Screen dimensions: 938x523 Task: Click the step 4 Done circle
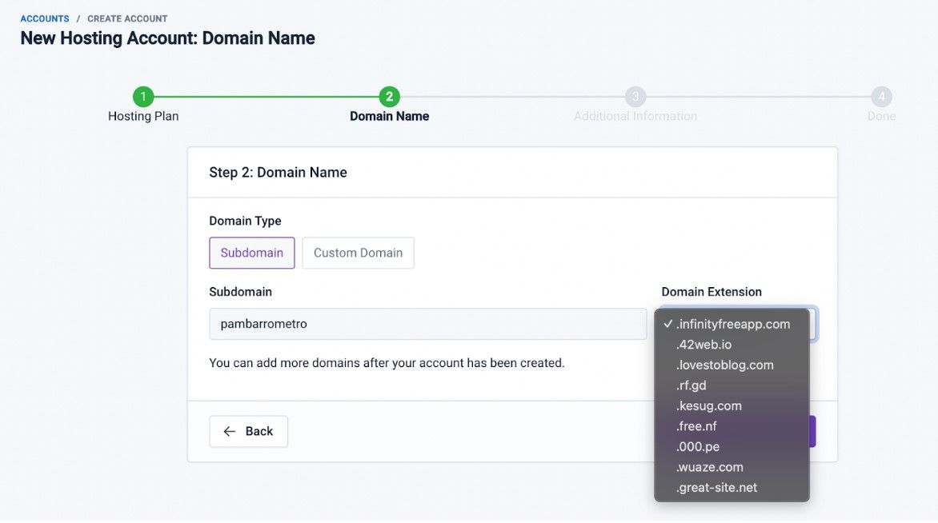(x=881, y=95)
